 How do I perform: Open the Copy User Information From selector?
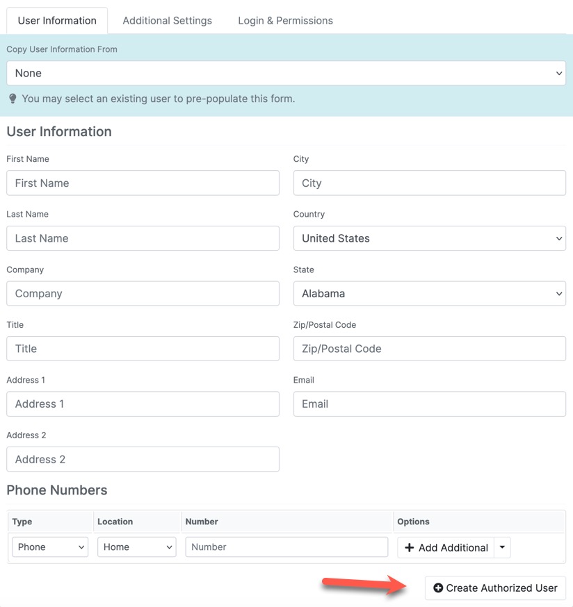point(286,73)
